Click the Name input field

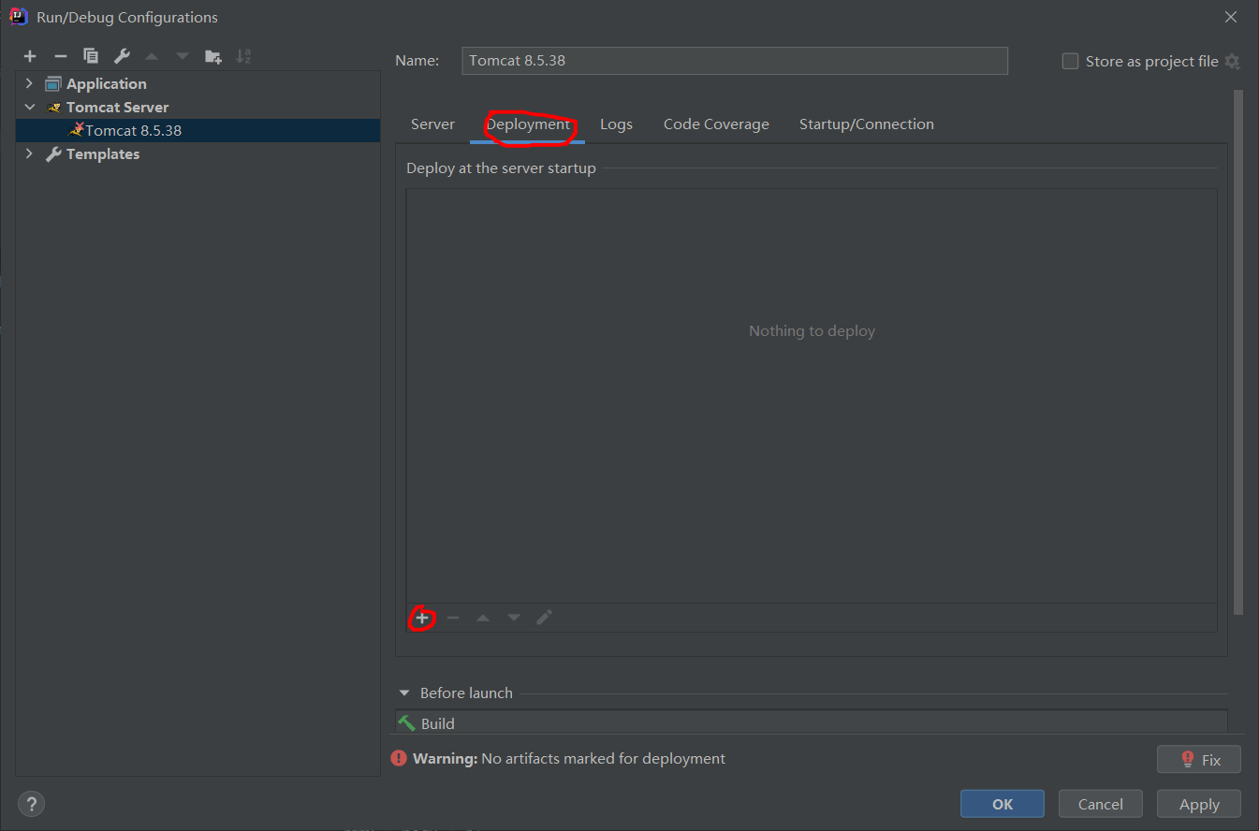coord(735,60)
